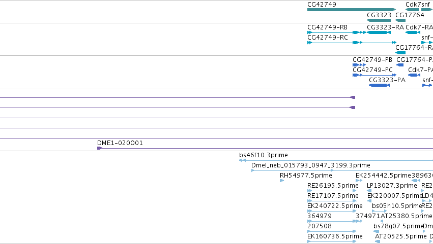
Task: Click the blue Cdk7-PA protein glyph
Action: click(414, 75)
